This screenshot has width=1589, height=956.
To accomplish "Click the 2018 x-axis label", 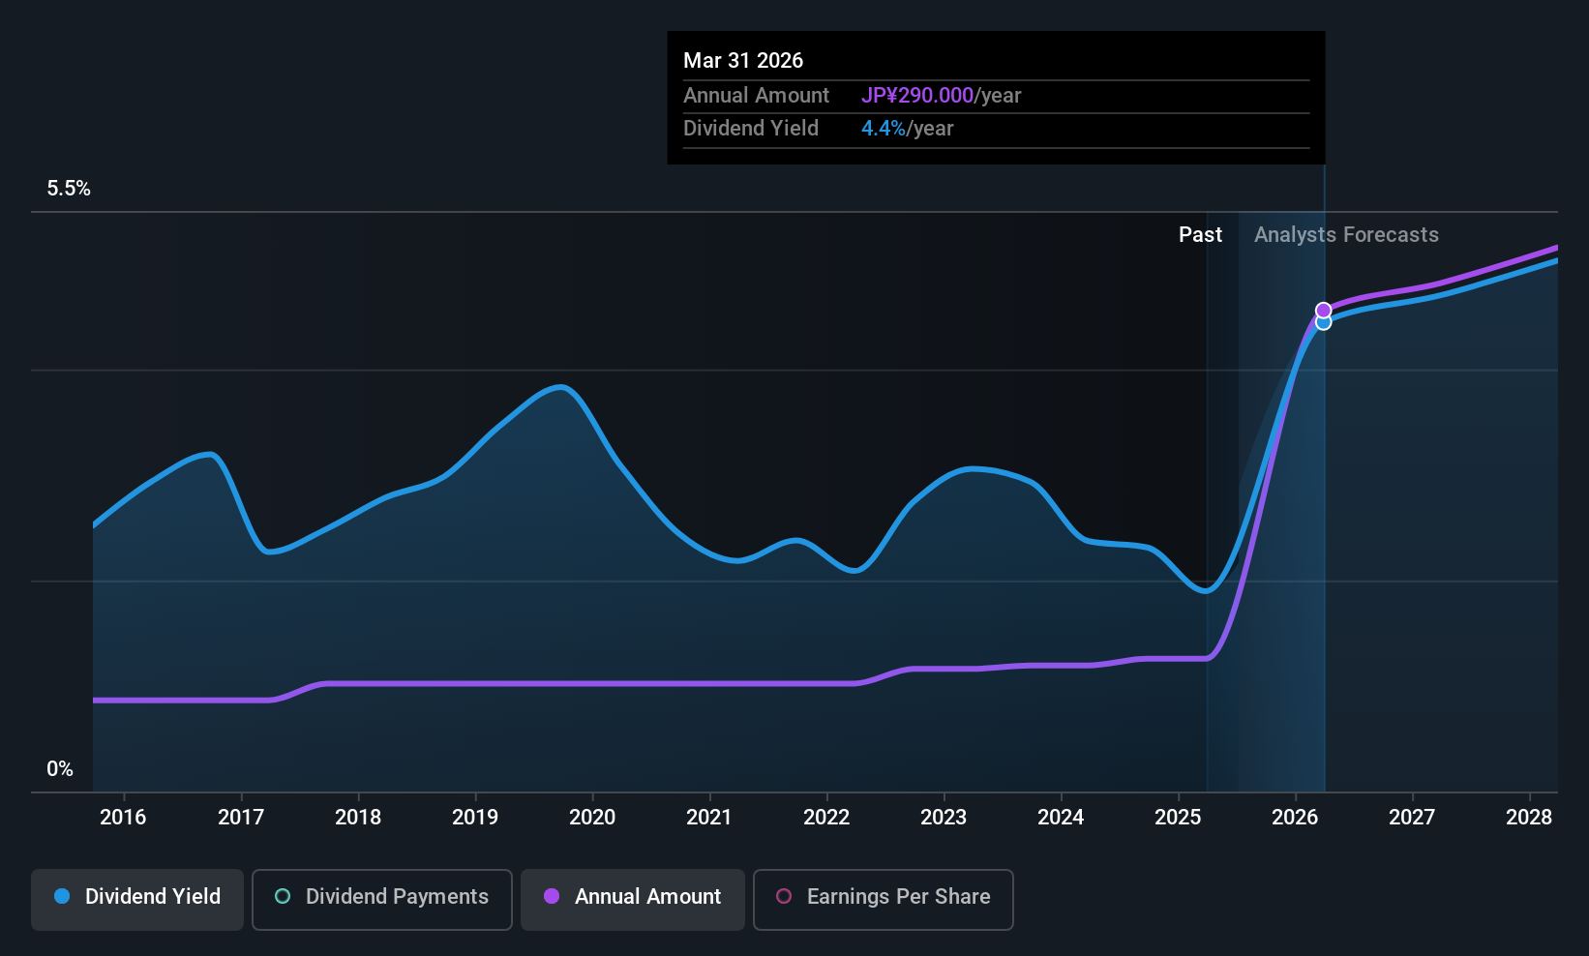I will 358,818.
